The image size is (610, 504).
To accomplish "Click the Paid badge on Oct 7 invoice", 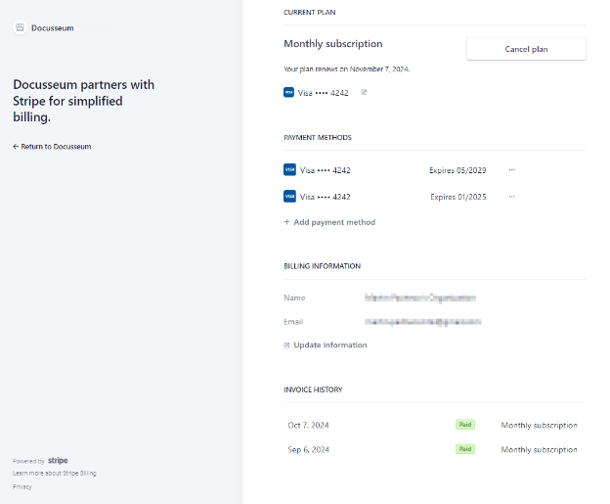I will point(464,425).
